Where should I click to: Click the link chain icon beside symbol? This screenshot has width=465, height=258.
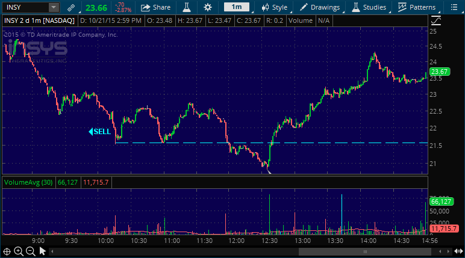[x=71, y=7]
